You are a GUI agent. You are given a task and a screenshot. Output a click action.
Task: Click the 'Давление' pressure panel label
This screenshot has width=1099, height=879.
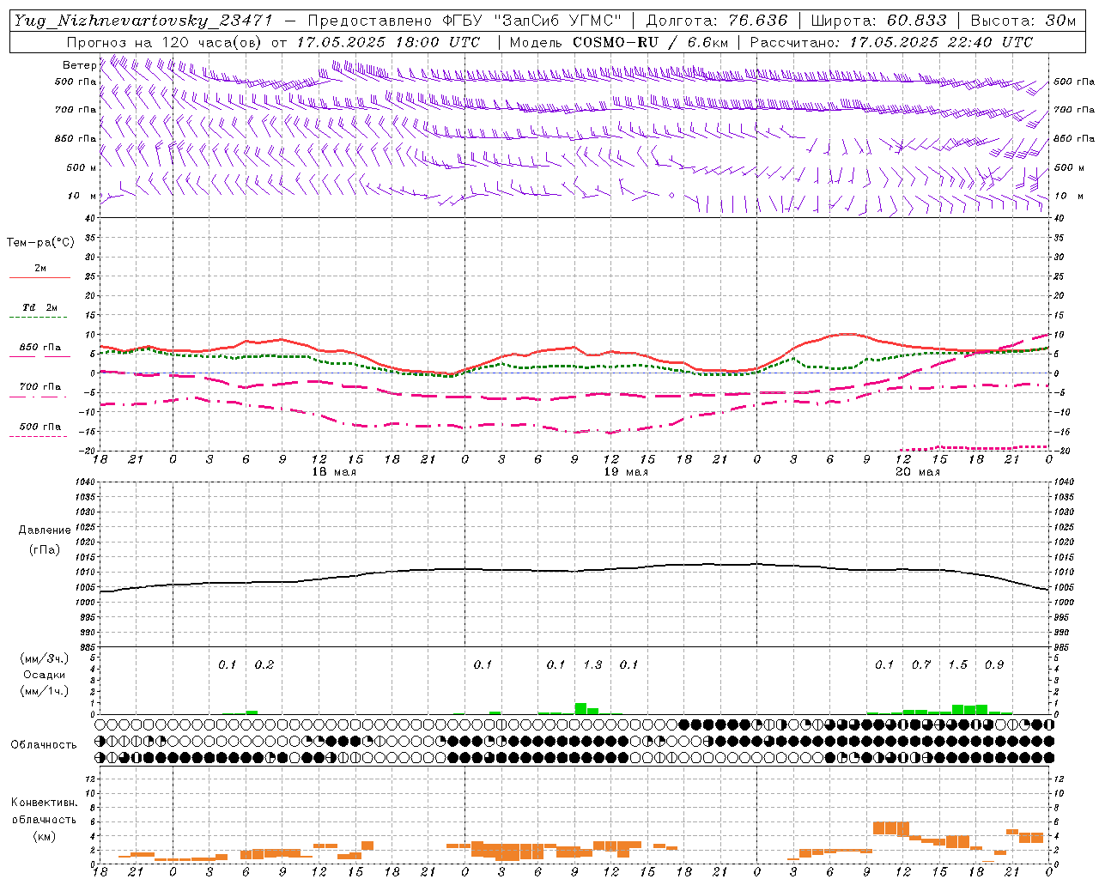[x=45, y=530]
